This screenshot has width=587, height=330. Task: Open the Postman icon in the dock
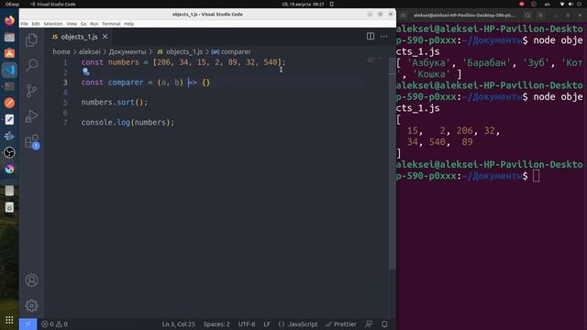(x=9, y=103)
